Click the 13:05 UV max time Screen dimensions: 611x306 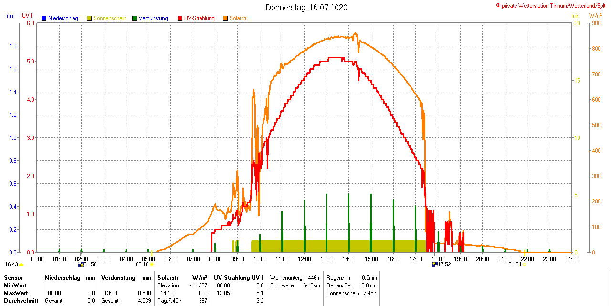(223, 293)
